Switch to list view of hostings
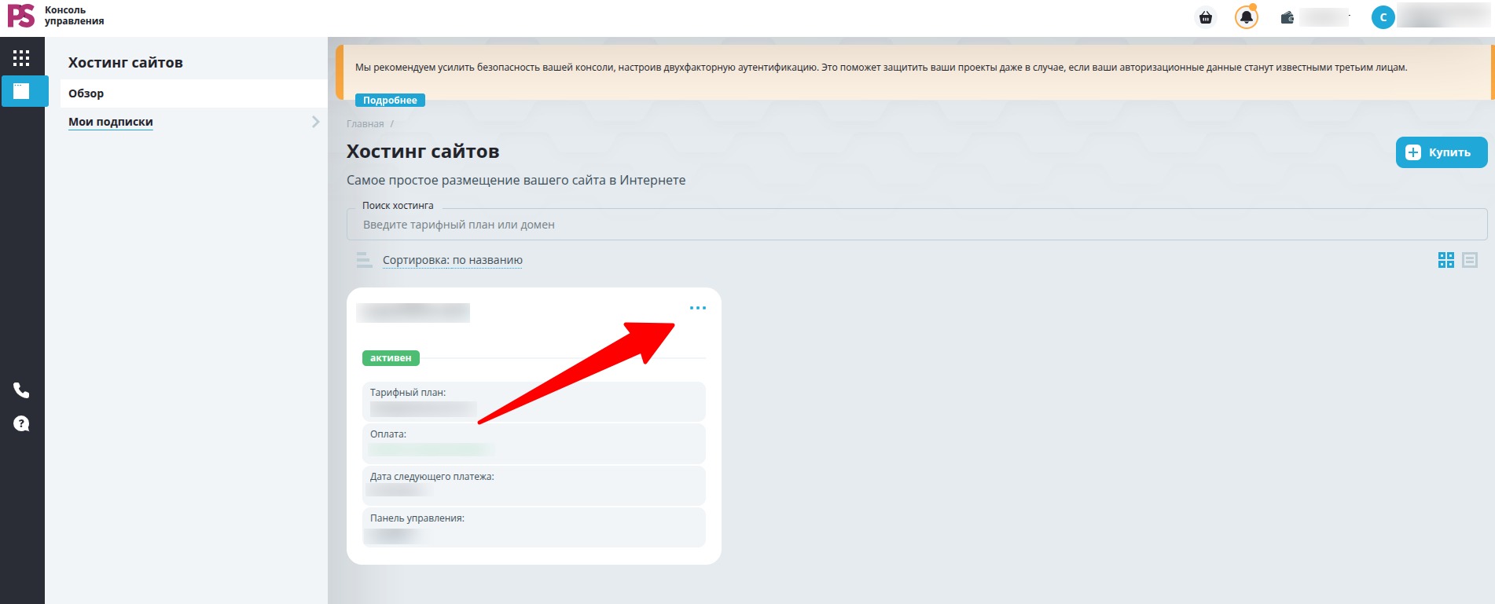The image size is (1495, 604). (1470, 260)
